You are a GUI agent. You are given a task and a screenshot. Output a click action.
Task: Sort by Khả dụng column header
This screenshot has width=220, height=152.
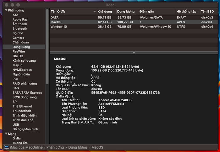click(x=105, y=12)
